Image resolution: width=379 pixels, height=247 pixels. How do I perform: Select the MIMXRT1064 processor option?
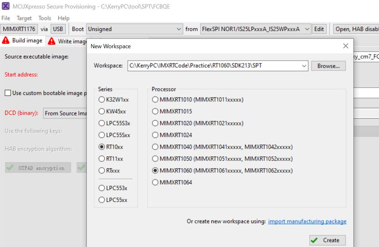click(x=155, y=182)
